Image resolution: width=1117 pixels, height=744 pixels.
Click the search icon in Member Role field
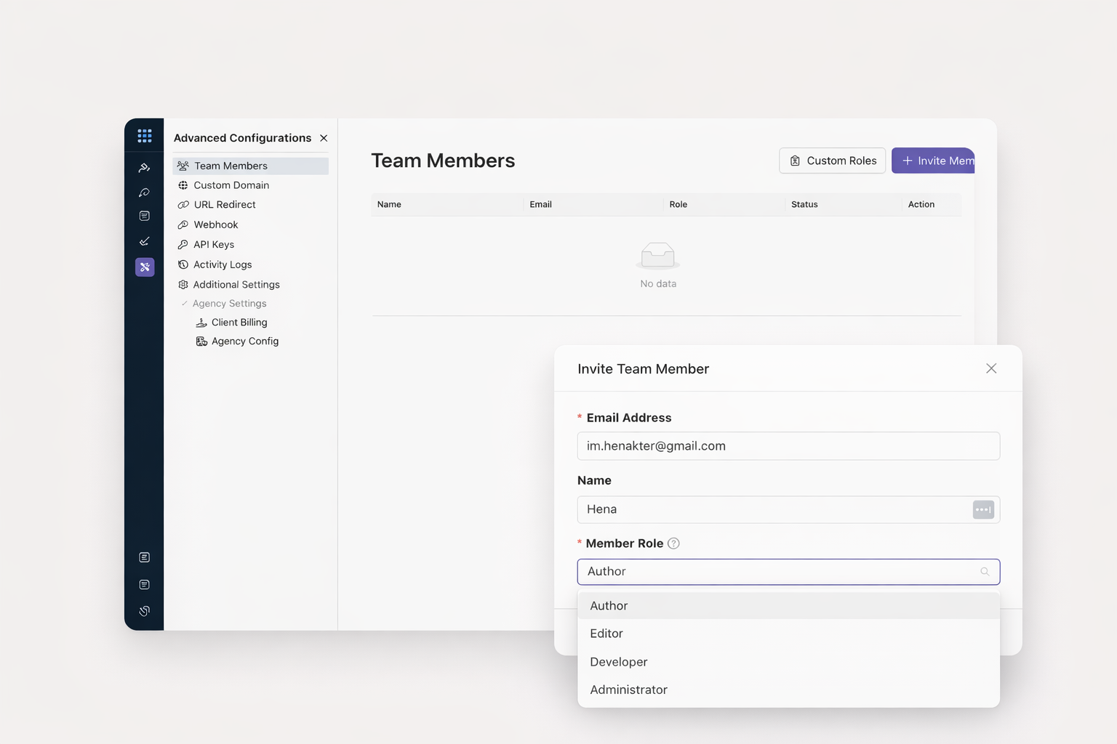(985, 572)
